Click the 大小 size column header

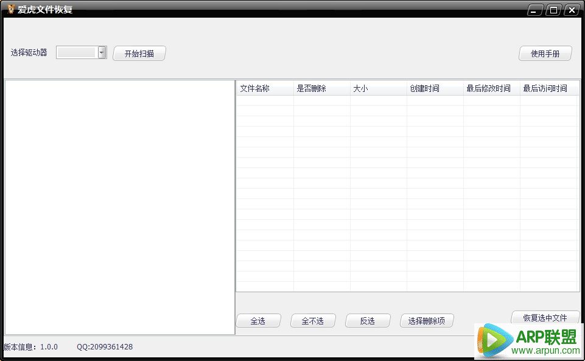click(x=378, y=89)
